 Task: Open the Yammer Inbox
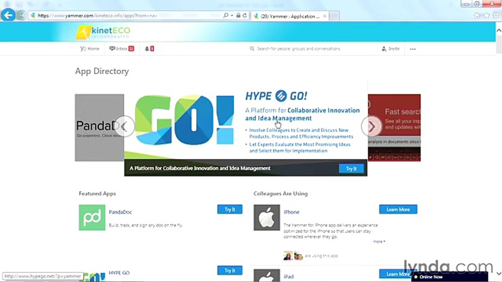[122, 49]
